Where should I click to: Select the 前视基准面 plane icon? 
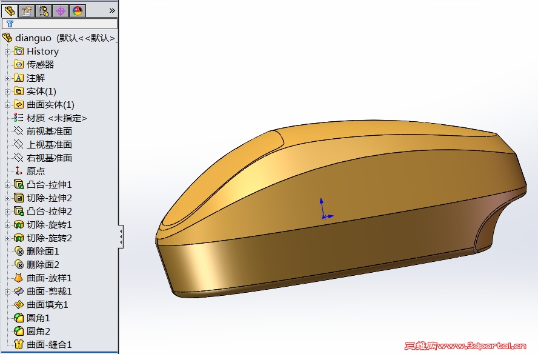tap(19, 131)
